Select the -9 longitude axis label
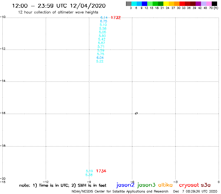This screenshot has width=221, height=194. pos(89,182)
